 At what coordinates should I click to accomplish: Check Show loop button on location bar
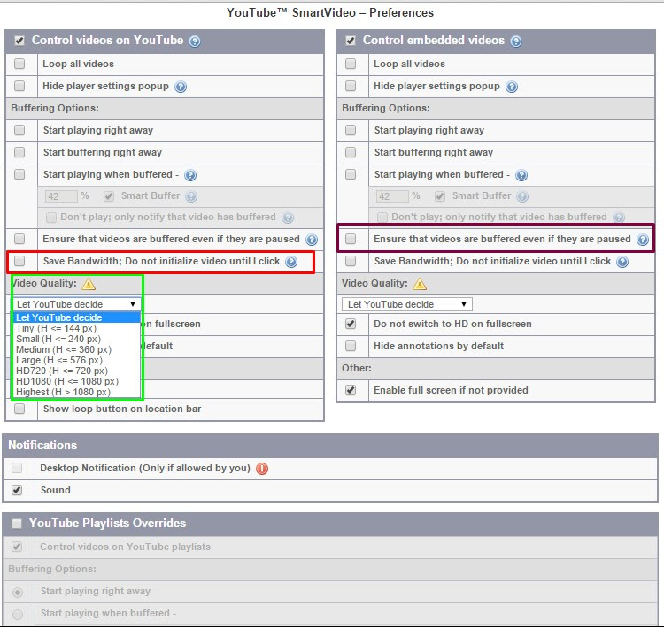click(x=19, y=409)
